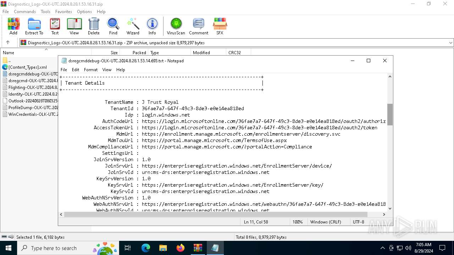Open Task View on taskbar

pyautogui.click(x=128, y=248)
